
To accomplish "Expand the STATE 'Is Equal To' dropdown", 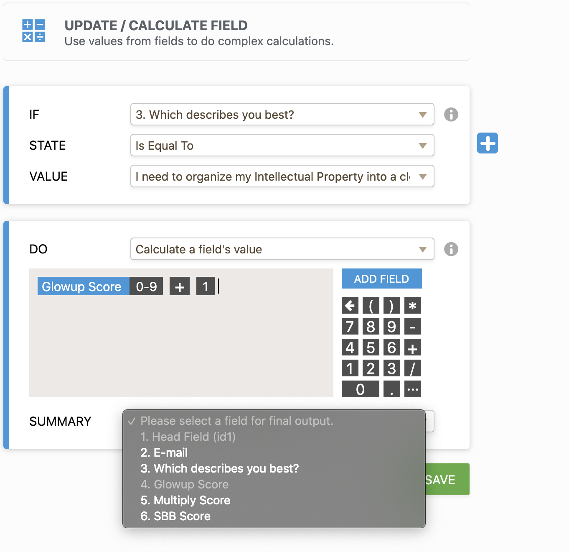I will [282, 145].
